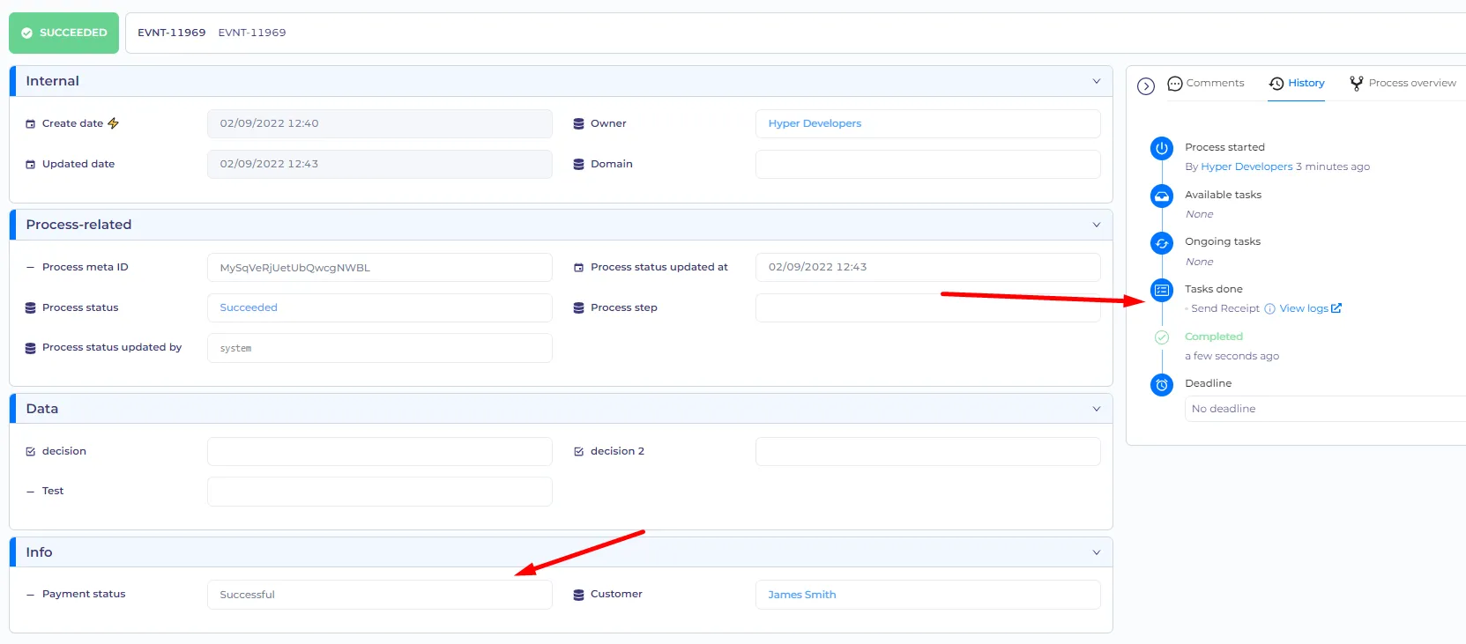Open the Process overview tab
This screenshot has height=644, width=1466.
tap(1403, 84)
